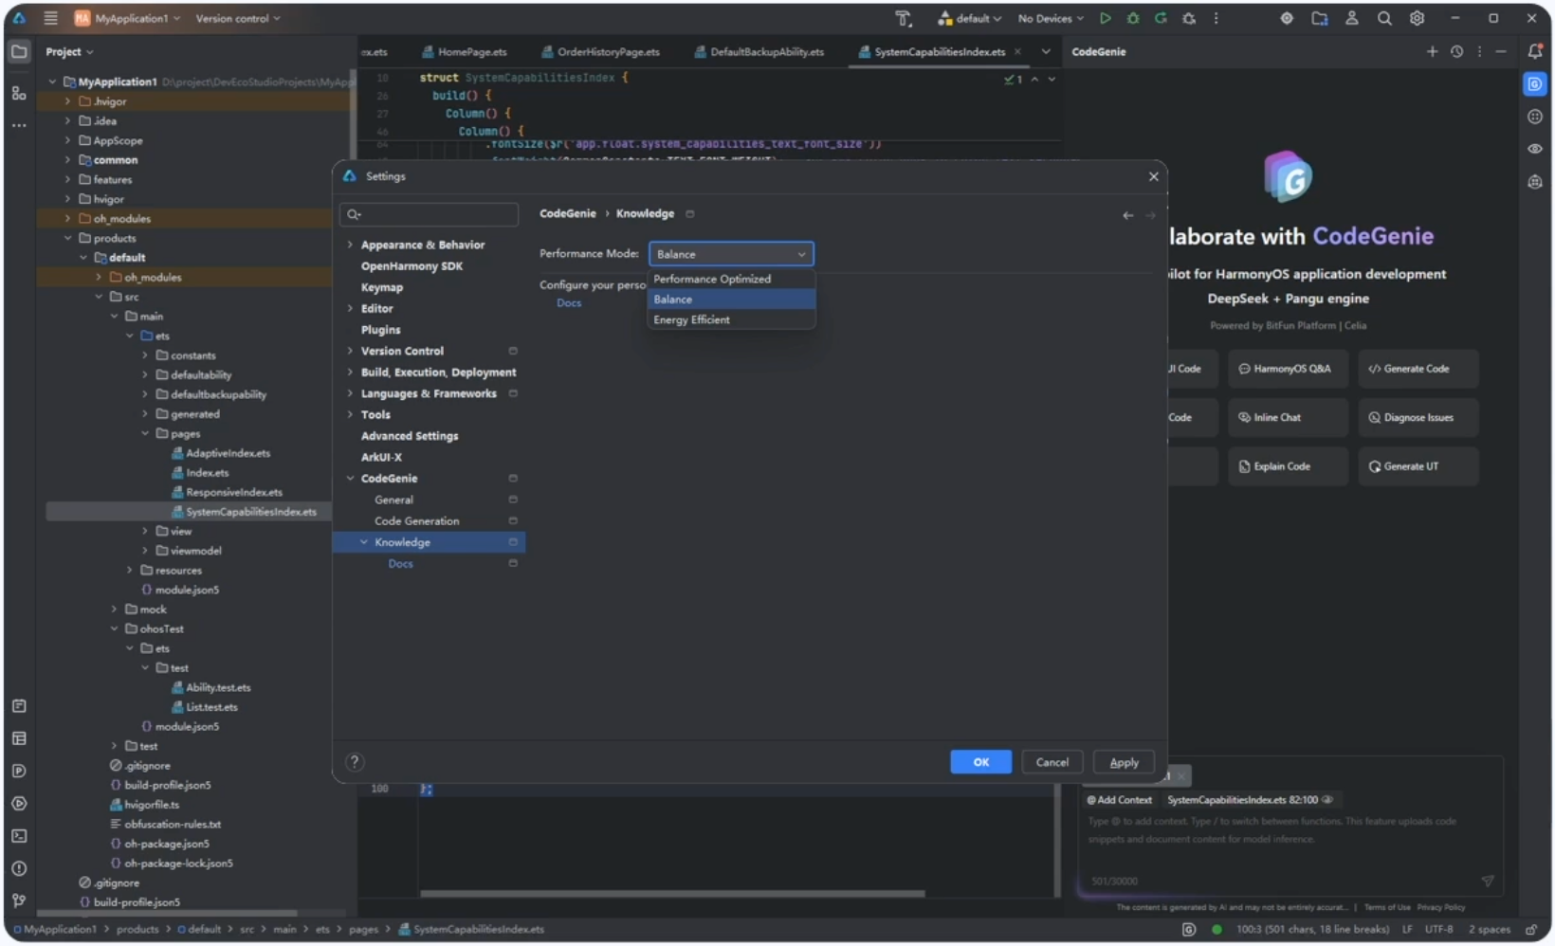Switch to DefaultBackupAbility.ets tab
This screenshot has width=1555, height=946.
(x=759, y=51)
